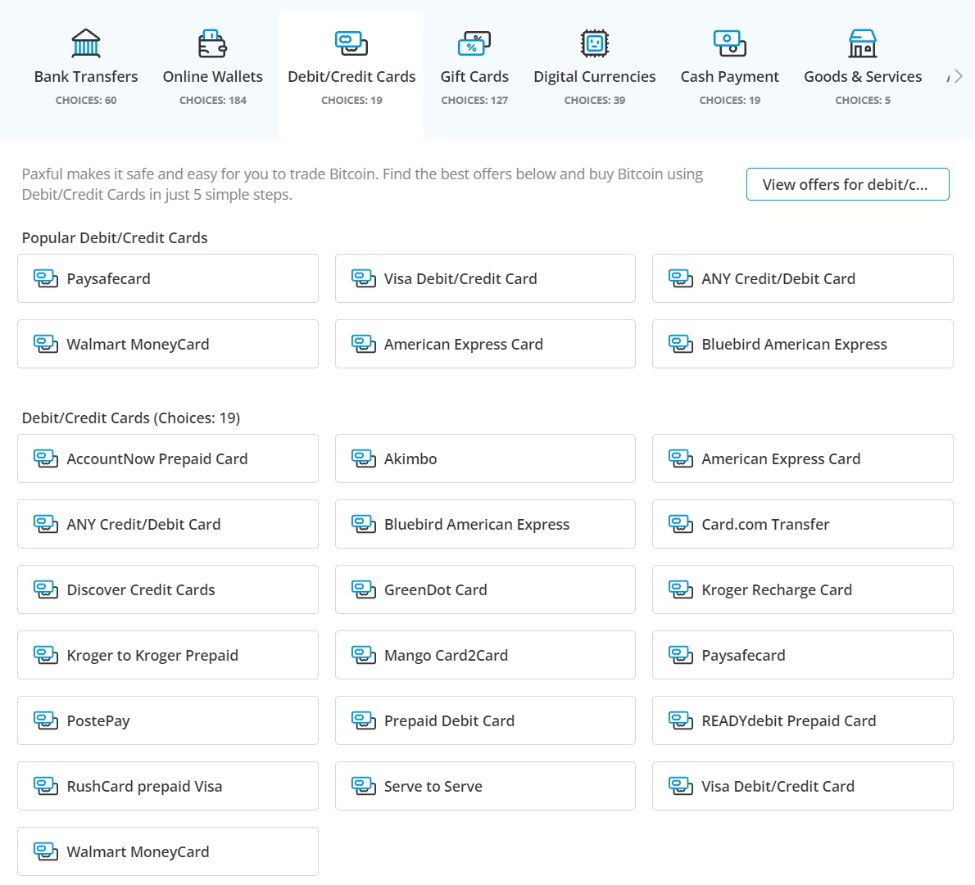Choose the READYdebit Prepaid Card option
This screenshot has height=885, width=975.
click(803, 720)
